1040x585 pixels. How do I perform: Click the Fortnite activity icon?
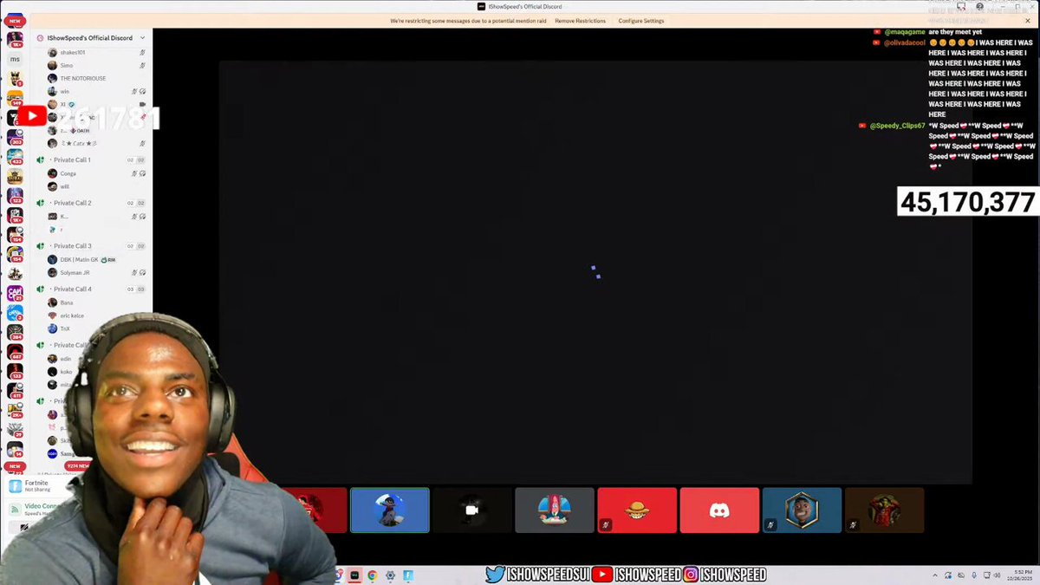coord(15,486)
